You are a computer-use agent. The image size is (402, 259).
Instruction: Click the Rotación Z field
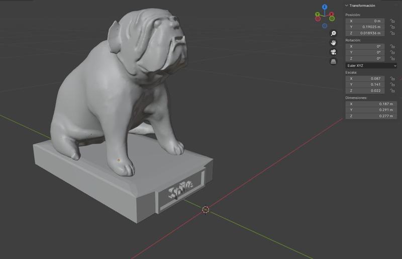click(365, 58)
